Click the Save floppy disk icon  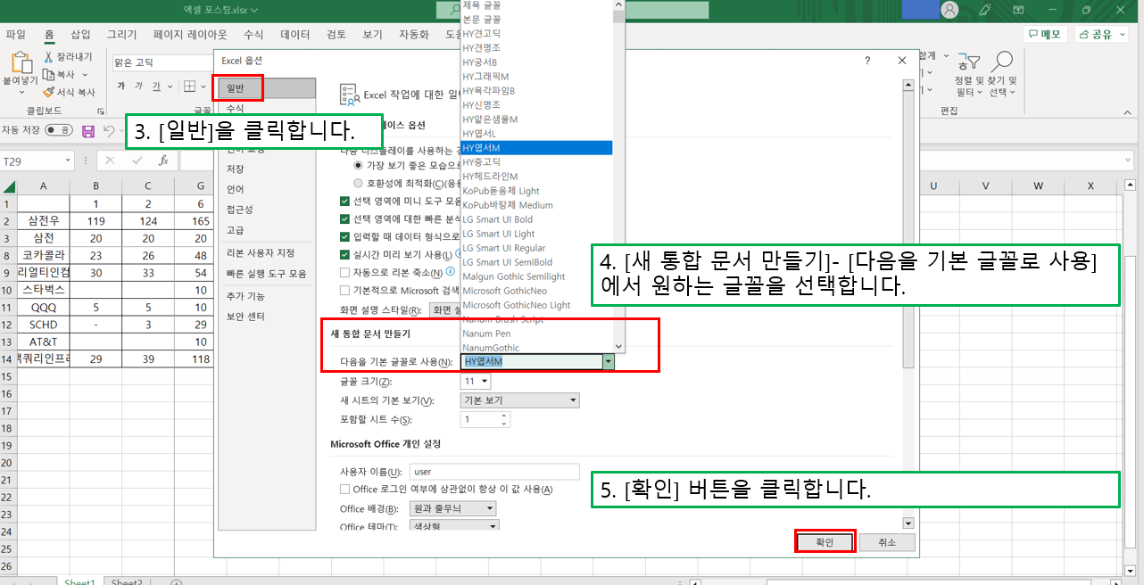(88, 131)
